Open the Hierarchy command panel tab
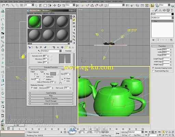Image resolution: width=175 pixels, height=137 pixels. coord(160,10)
